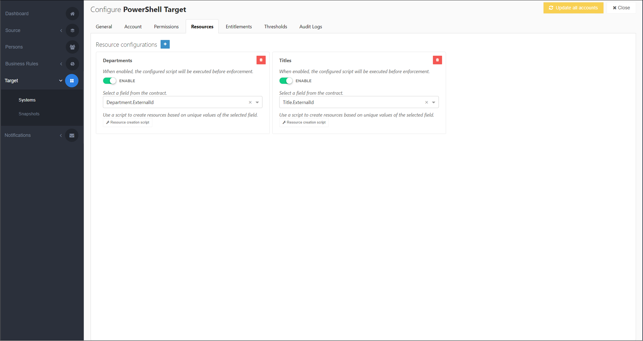Click the Dashboard home icon
Screen dimensions: 643x341
point(72,14)
